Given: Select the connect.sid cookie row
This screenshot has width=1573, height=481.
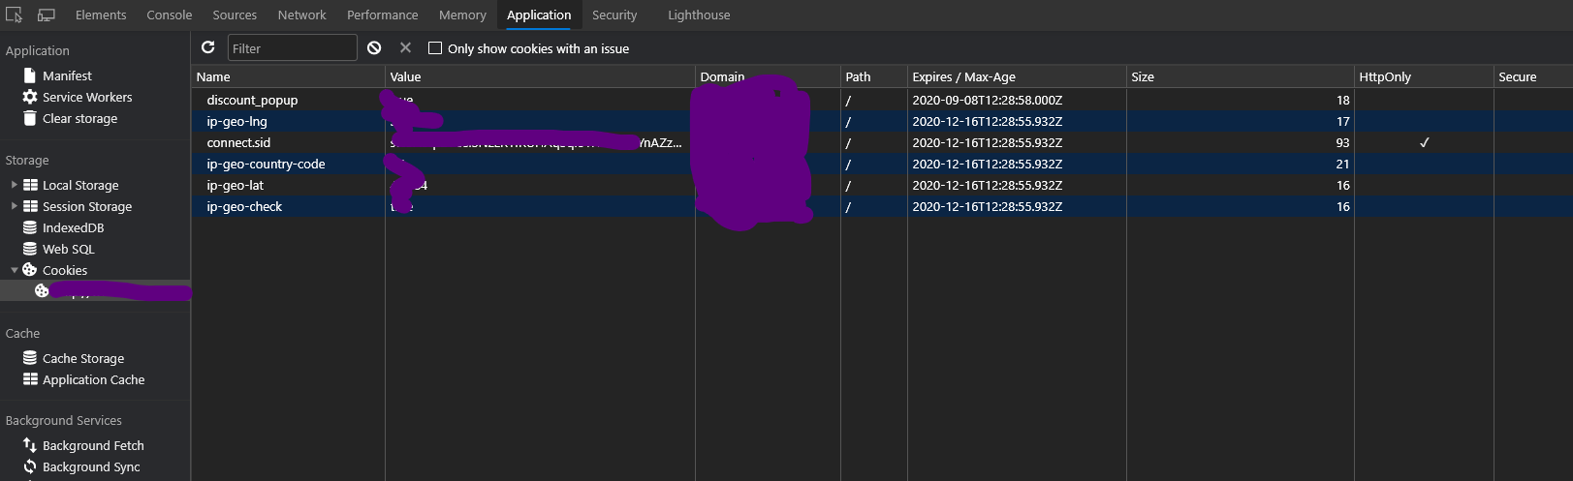Looking at the screenshot, I should [882, 142].
